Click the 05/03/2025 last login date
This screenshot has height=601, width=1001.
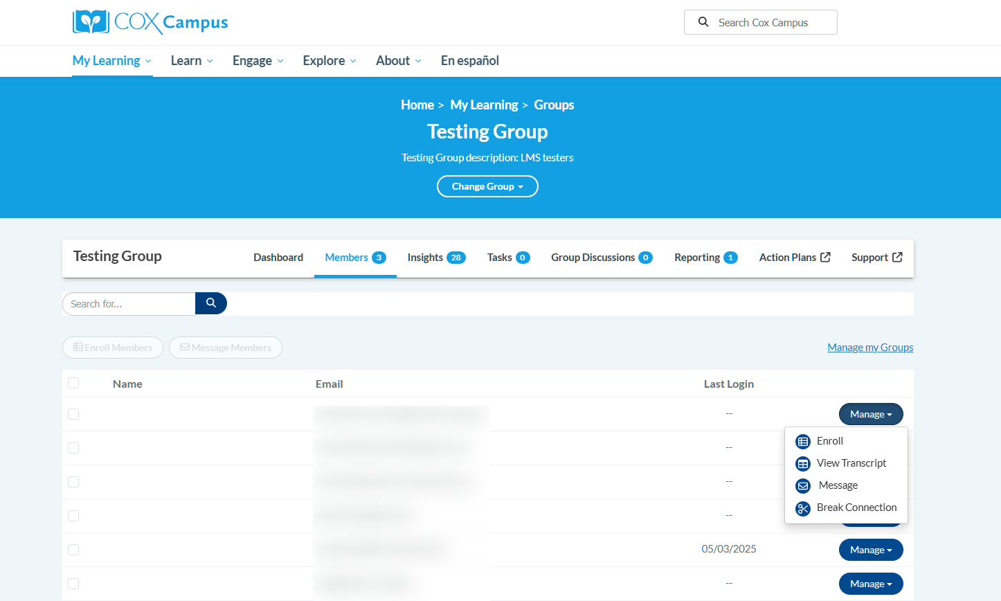(x=729, y=549)
